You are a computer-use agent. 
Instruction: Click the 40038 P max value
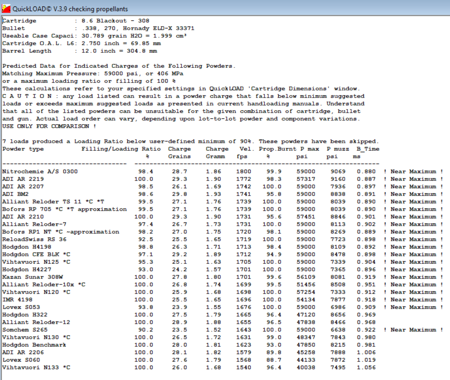(x=306, y=367)
